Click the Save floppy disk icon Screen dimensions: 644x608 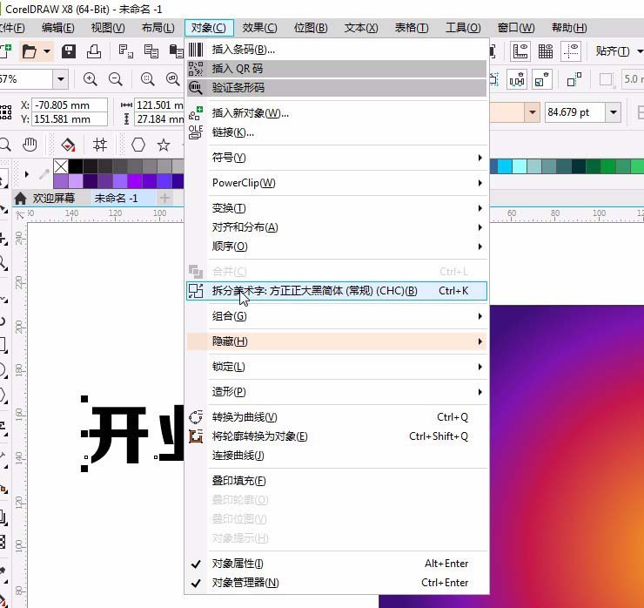(69, 51)
